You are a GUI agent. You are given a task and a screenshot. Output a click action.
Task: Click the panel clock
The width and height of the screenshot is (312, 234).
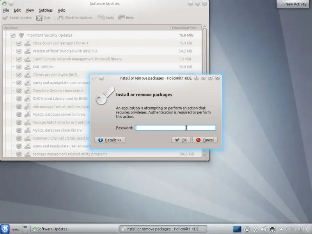(x=294, y=229)
